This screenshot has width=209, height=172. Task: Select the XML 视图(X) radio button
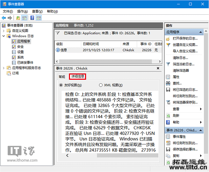tap(101, 85)
